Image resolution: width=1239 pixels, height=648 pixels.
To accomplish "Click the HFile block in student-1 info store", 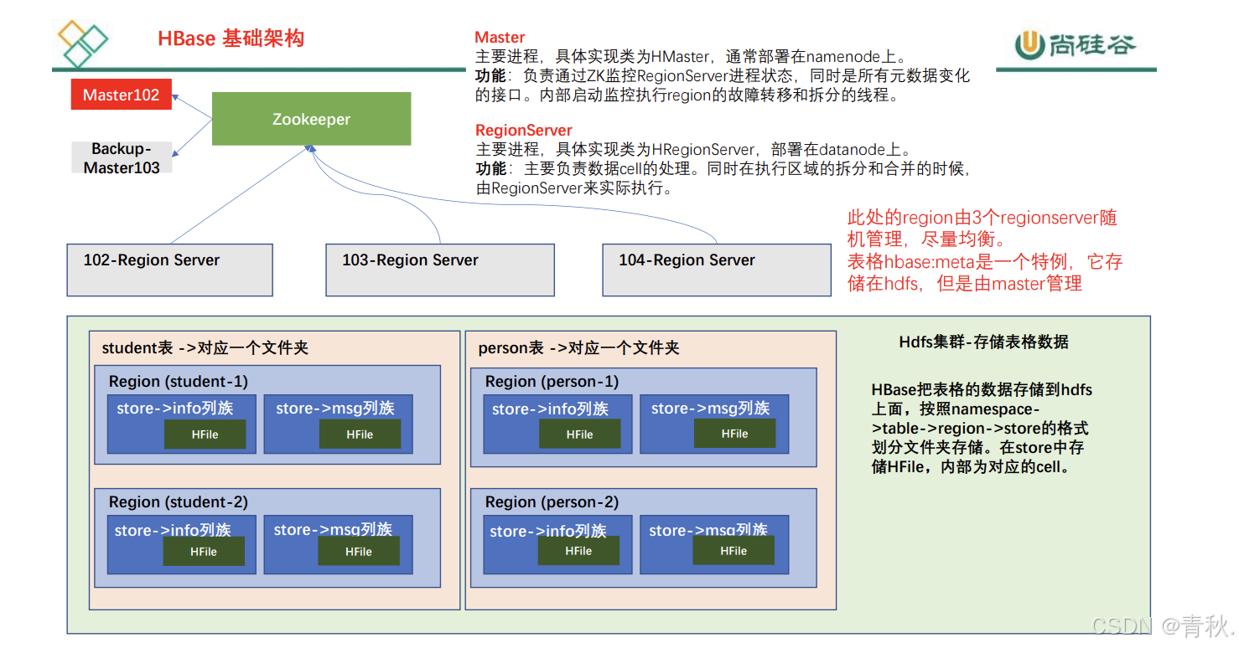I will 205,435.
